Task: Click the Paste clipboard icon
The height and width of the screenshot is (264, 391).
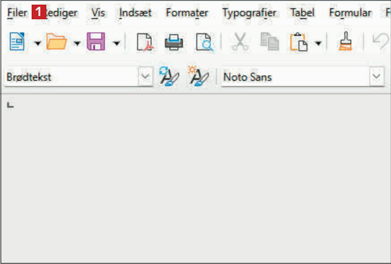Action: tap(299, 42)
